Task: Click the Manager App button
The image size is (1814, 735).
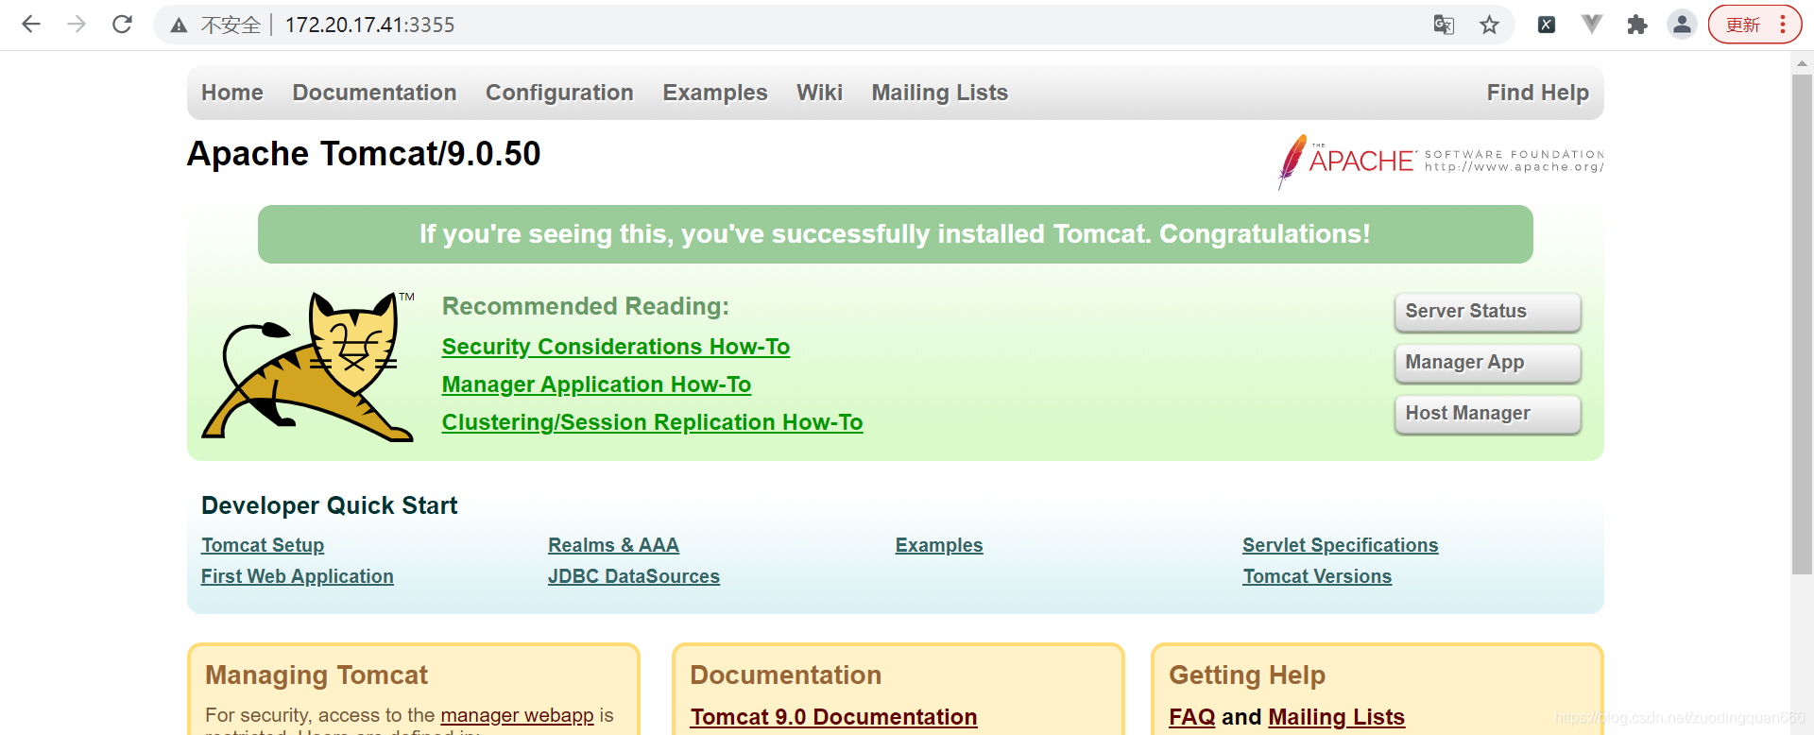Action: click(x=1488, y=363)
